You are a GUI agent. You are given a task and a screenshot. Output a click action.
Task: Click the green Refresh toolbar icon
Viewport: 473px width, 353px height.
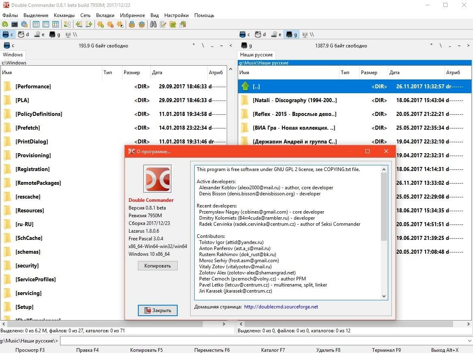point(5,24)
